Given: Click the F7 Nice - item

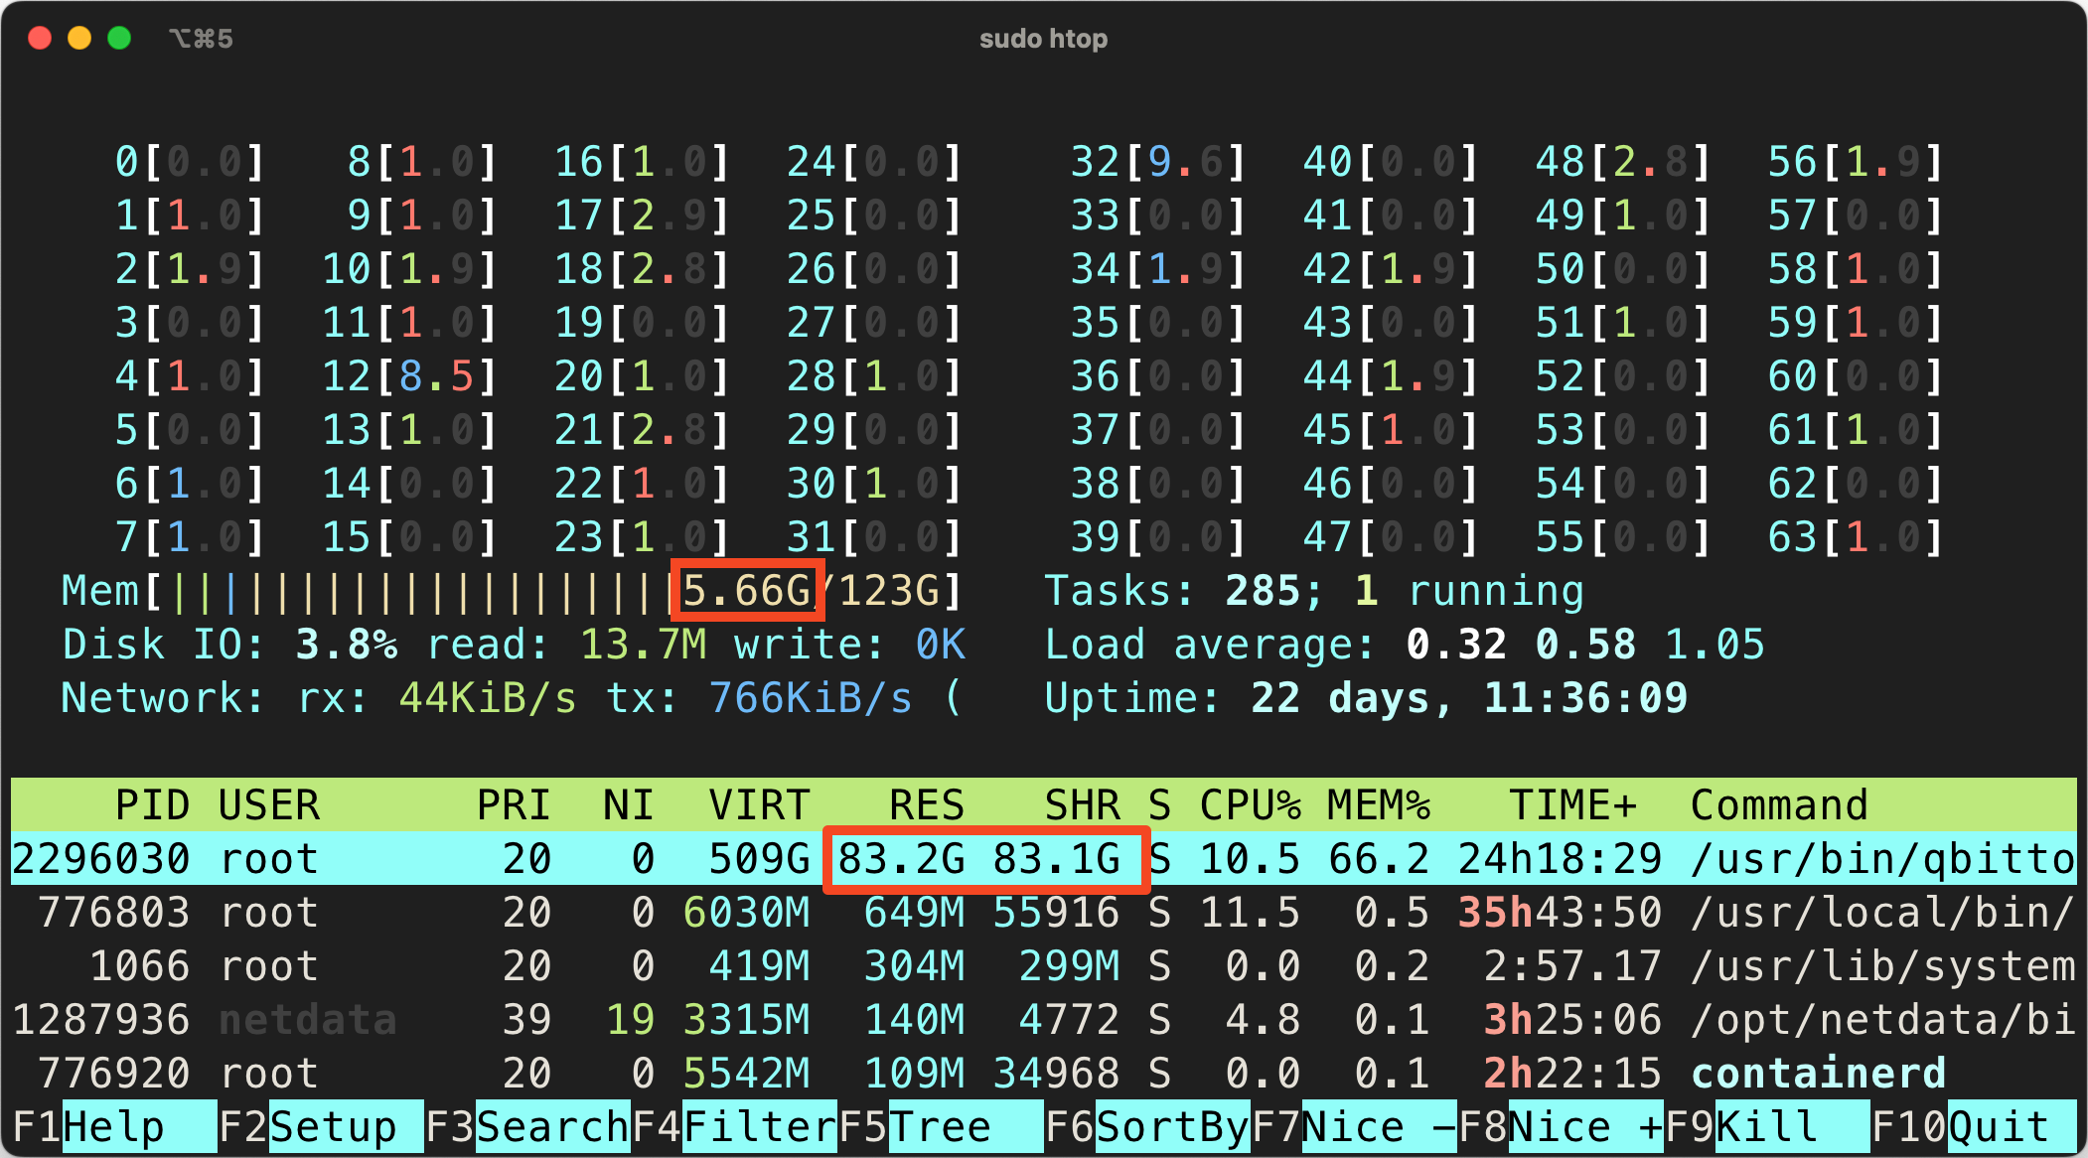Looking at the screenshot, I should point(1354,1127).
